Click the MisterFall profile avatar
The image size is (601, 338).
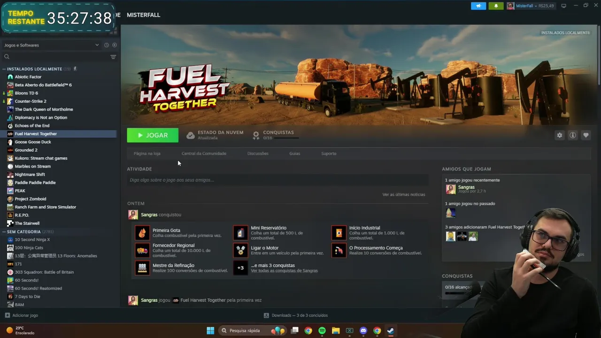pyautogui.click(x=510, y=6)
